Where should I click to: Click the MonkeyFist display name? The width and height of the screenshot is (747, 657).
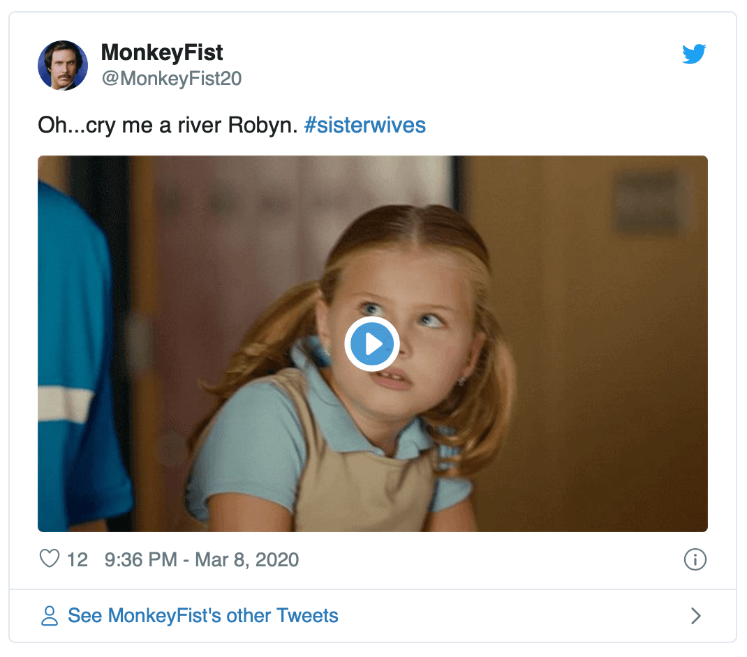[x=162, y=52]
